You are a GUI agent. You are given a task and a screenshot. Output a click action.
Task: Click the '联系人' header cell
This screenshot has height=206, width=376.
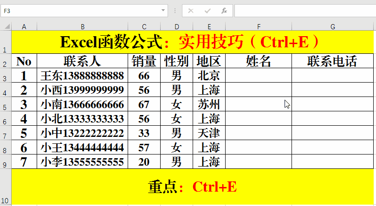[83, 61]
